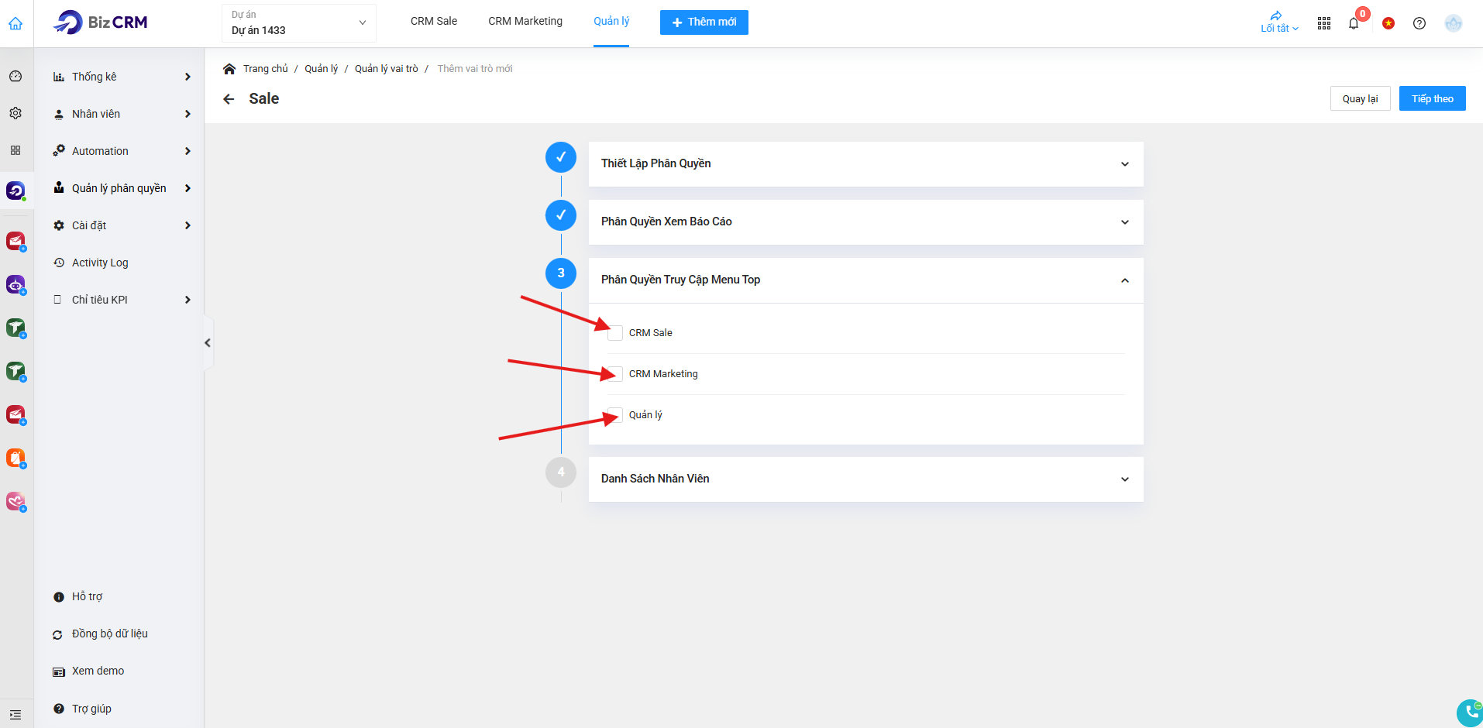Click the BizCRM logo
The image size is (1483, 728).
tap(100, 22)
